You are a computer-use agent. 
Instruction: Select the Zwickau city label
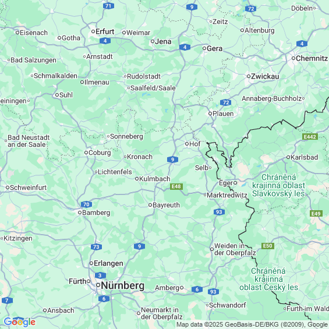(x=265, y=76)
